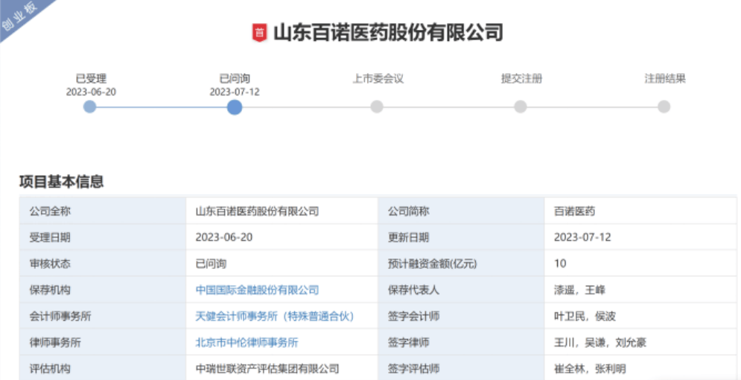Select the highlighted 已问询 timeline circle
The image size is (741, 380).
(x=235, y=107)
